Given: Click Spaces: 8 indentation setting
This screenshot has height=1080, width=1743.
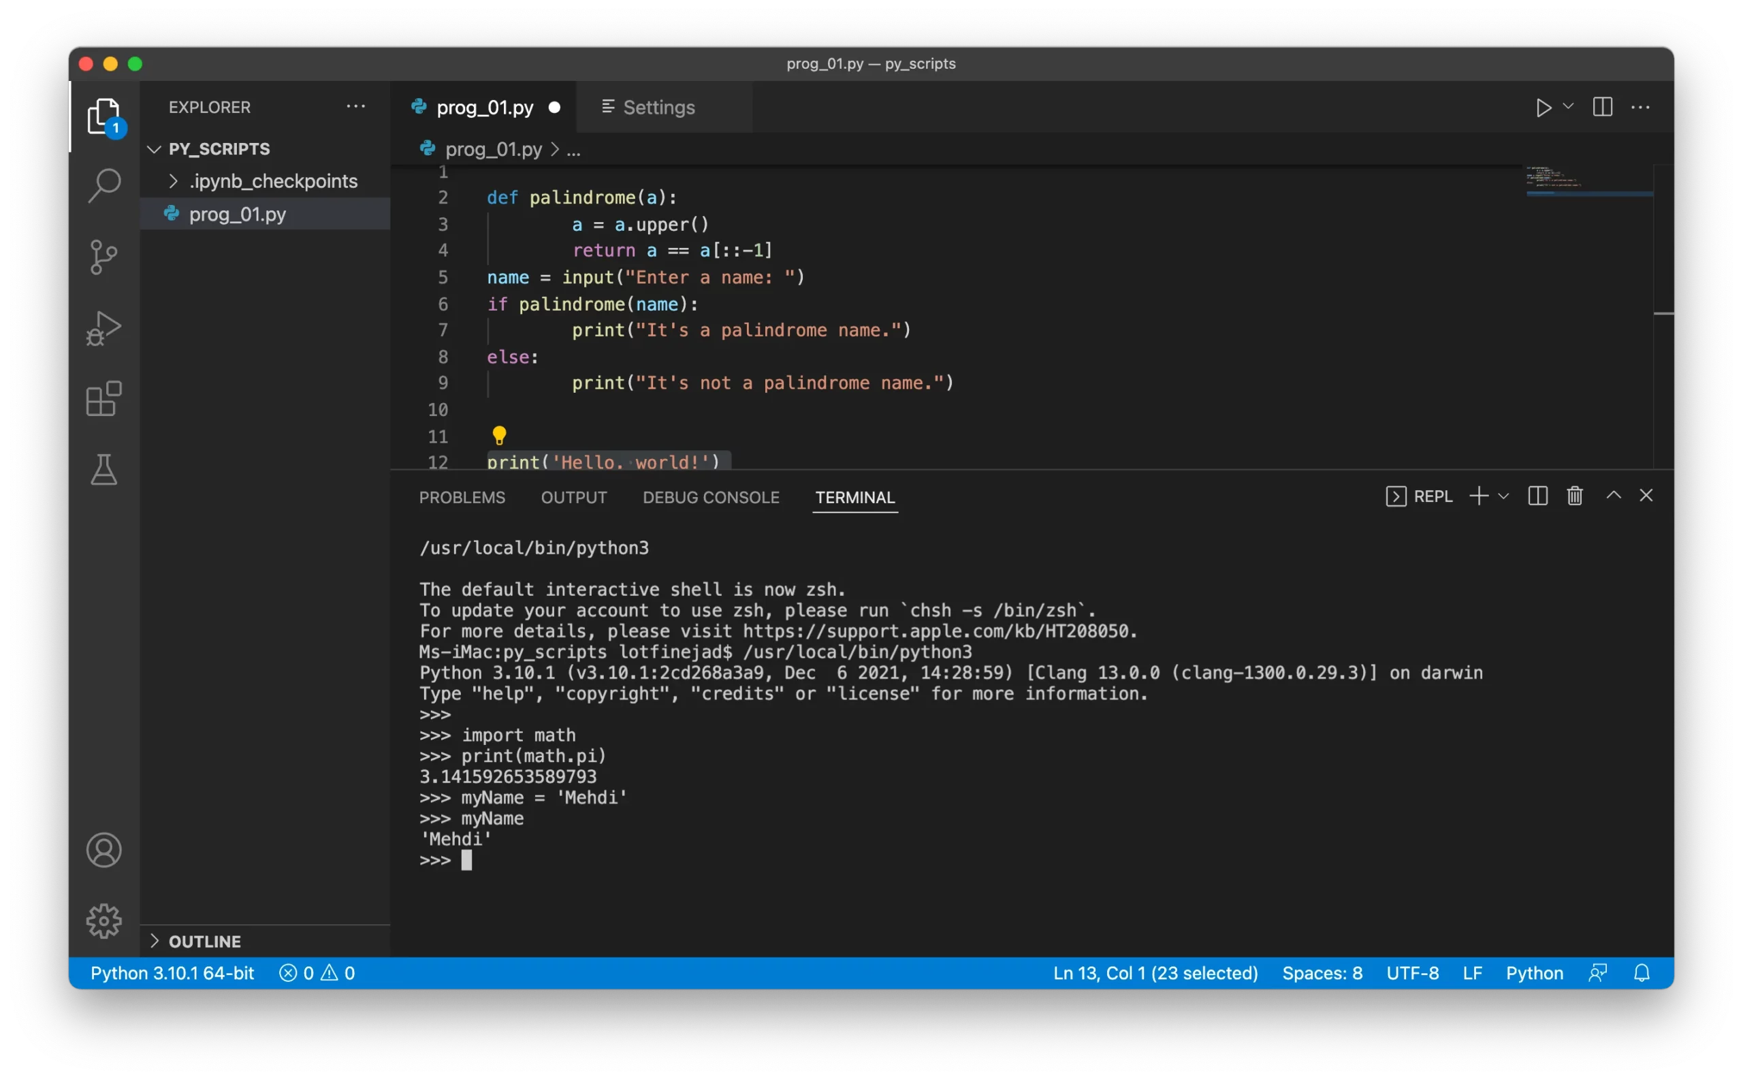Looking at the screenshot, I should click(x=1322, y=973).
